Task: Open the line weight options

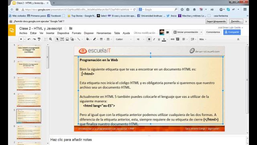Action: 101,39
